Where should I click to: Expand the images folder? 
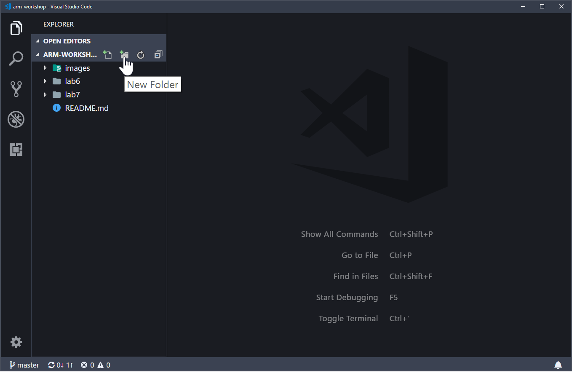click(x=77, y=68)
